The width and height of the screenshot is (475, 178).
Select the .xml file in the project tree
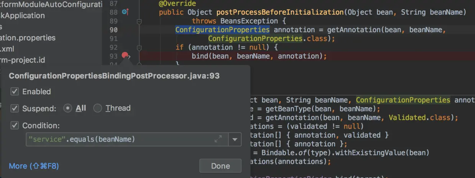[7, 49]
